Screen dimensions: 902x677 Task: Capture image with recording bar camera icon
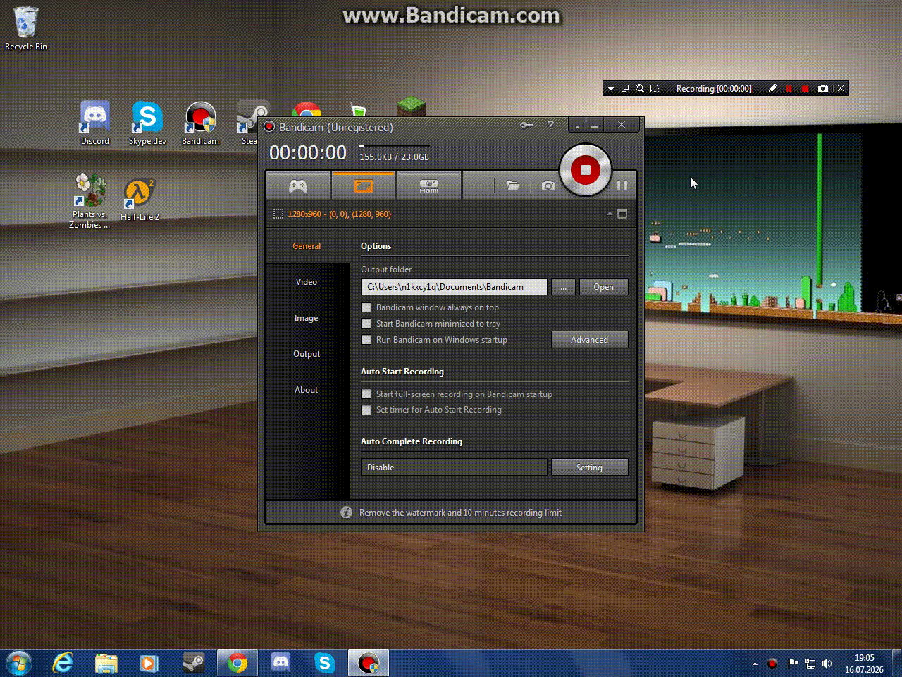click(x=823, y=89)
